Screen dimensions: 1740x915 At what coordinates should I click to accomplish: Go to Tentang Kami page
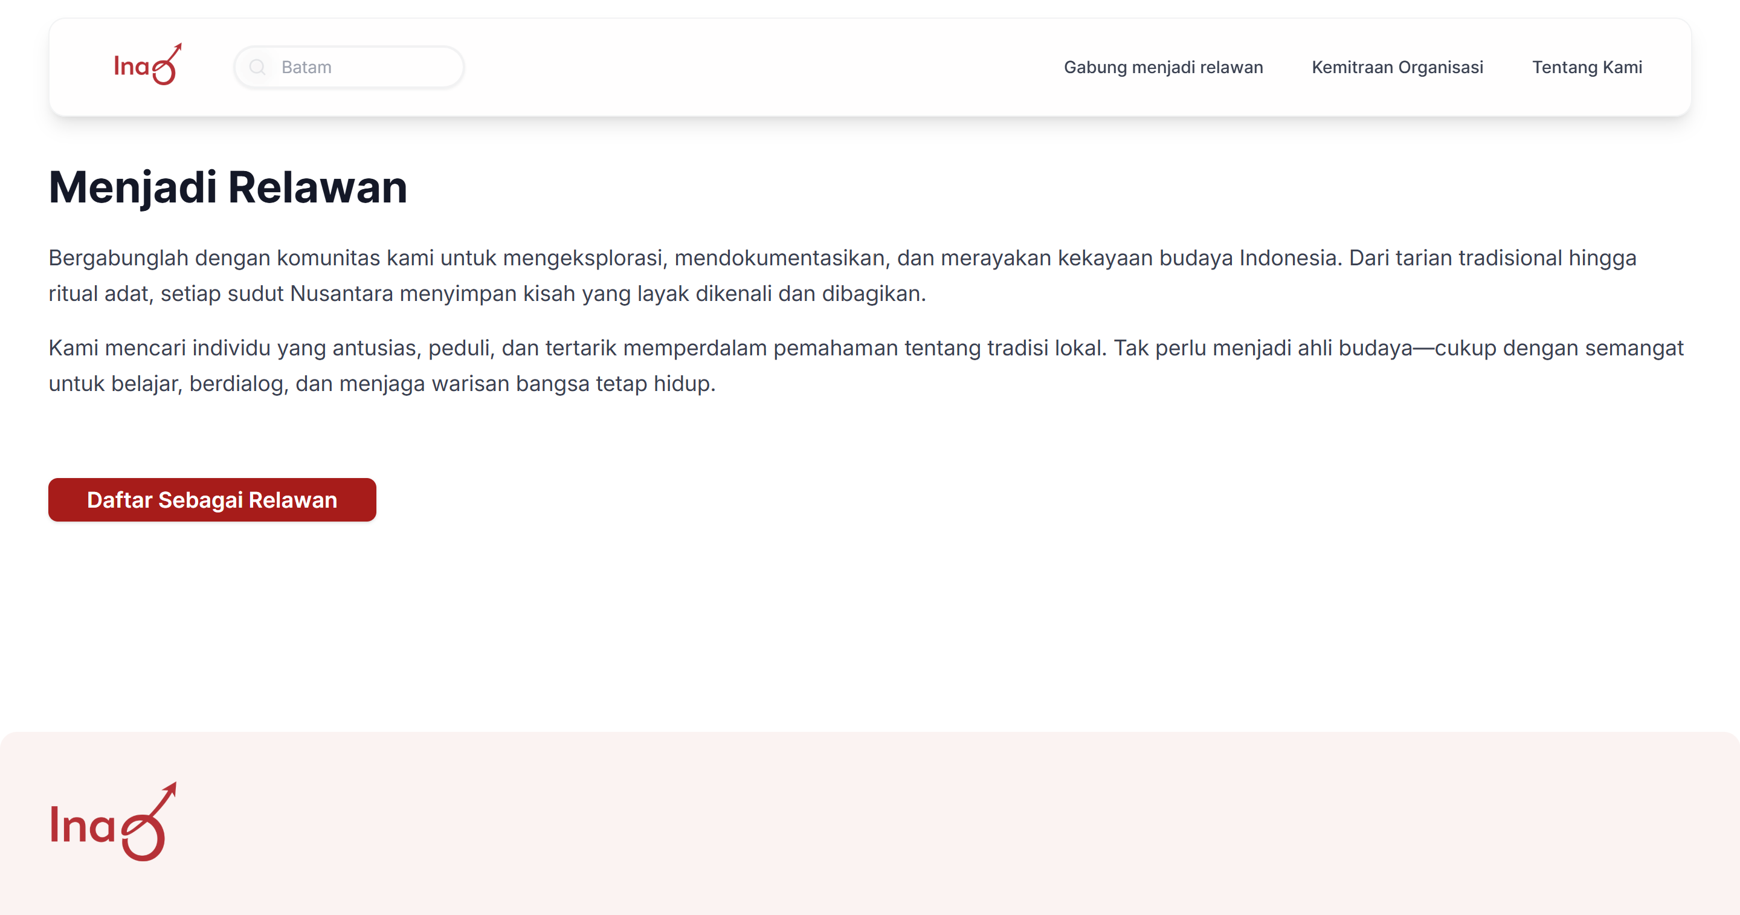[1587, 67]
